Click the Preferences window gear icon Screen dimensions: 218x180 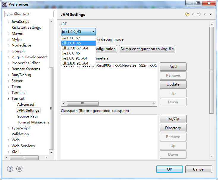pyautogui.click(x=5, y=4)
